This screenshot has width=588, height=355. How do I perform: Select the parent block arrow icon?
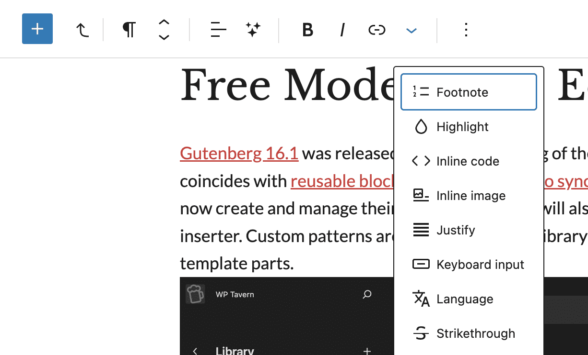(x=82, y=30)
